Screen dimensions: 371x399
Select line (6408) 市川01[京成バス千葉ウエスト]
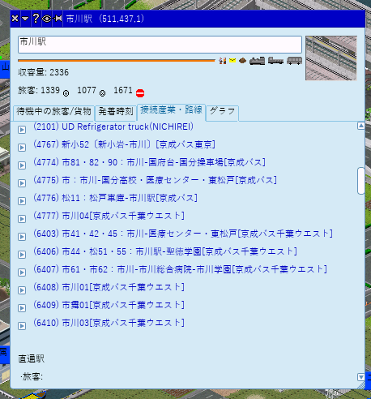click(109, 287)
